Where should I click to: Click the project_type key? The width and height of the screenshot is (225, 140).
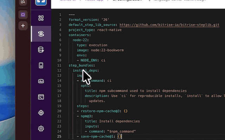tap(81, 30)
